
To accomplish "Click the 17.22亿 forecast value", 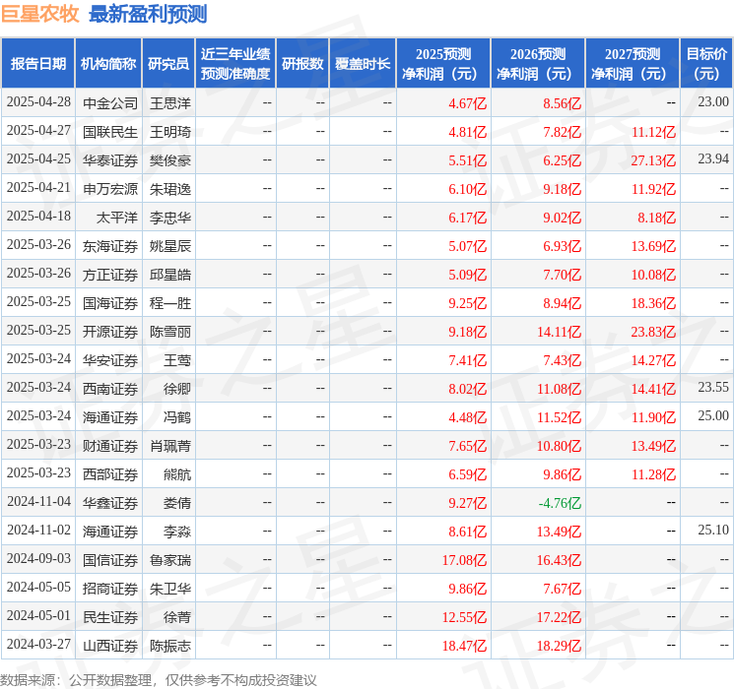I will click(x=559, y=617).
